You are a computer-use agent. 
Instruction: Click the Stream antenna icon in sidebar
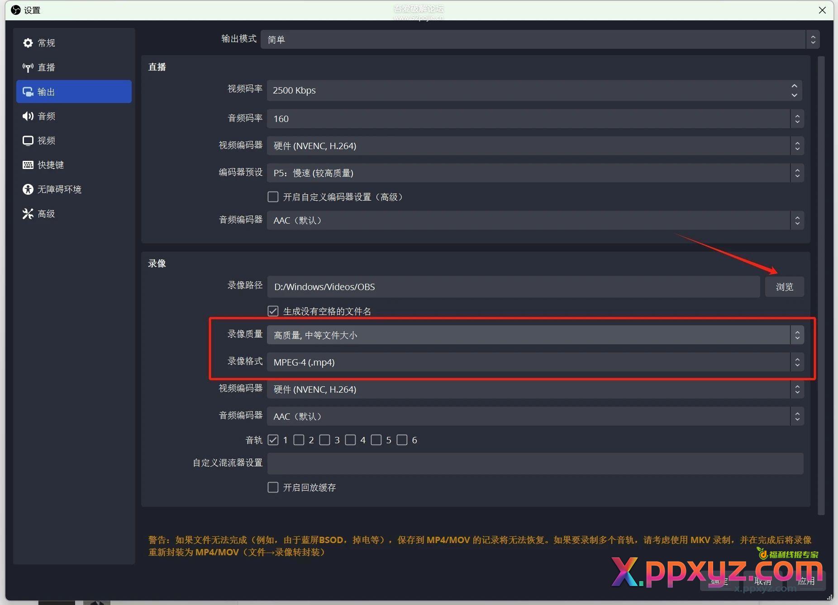coord(28,67)
